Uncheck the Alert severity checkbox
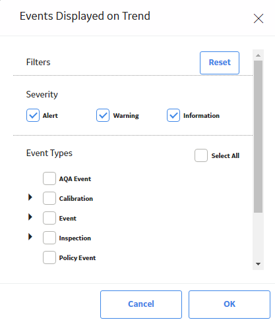The height and width of the screenshot is (324, 275). (33, 115)
